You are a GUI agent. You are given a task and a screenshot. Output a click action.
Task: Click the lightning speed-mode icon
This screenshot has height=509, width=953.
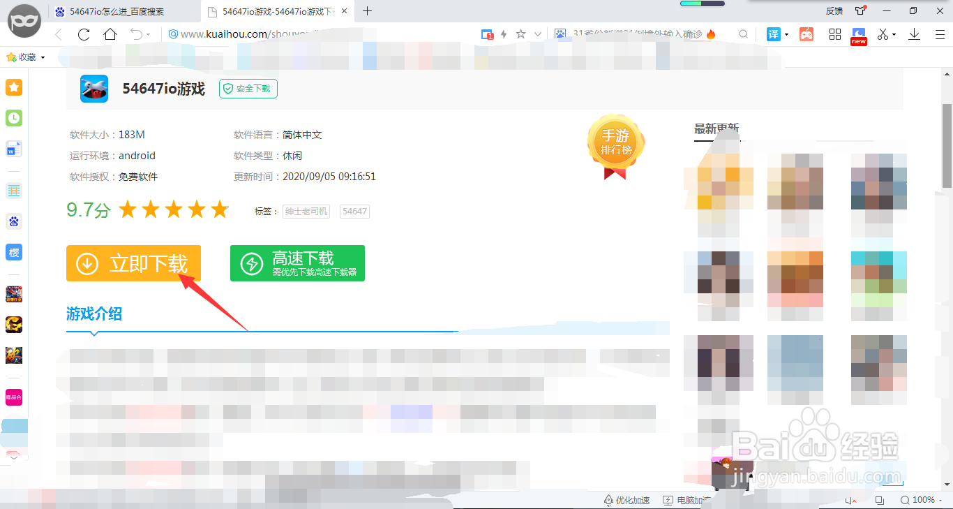tap(504, 34)
